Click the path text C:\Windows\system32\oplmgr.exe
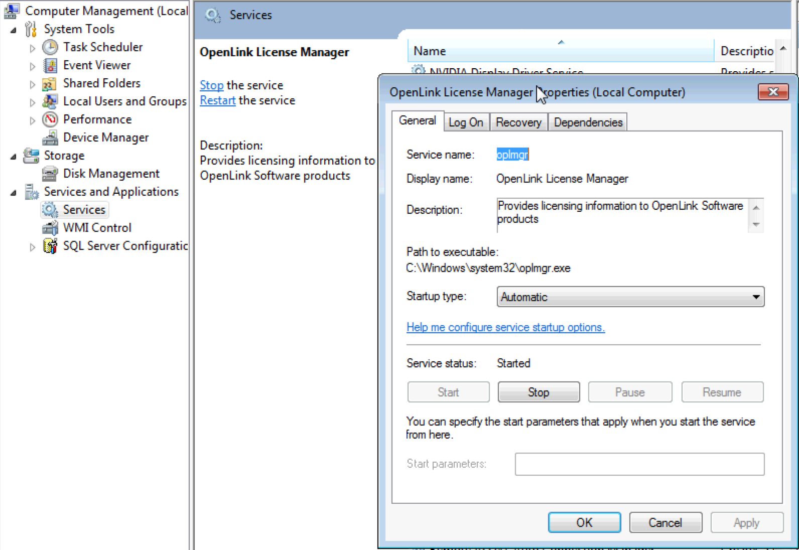Image resolution: width=799 pixels, height=550 pixels. tap(488, 268)
